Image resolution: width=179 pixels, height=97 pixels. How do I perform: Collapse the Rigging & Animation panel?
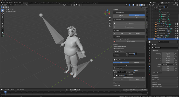click(x=119, y=51)
